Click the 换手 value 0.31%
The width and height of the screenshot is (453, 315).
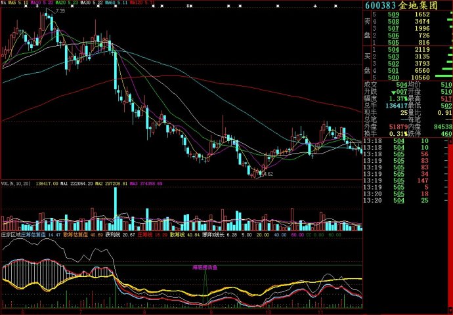[x=398, y=134]
